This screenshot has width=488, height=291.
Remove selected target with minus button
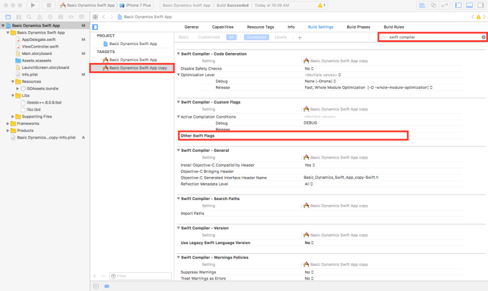point(103,276)
